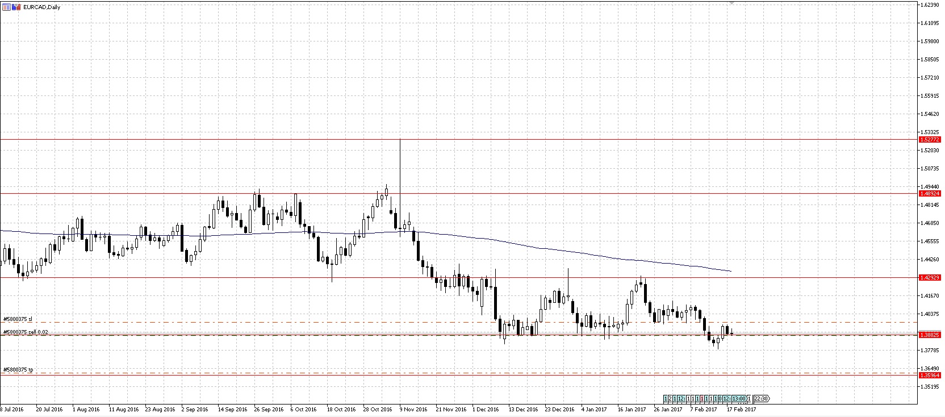945x417 pixels.
Task: Click the 1 Dec 2016 date label
Action: [486, 409]
